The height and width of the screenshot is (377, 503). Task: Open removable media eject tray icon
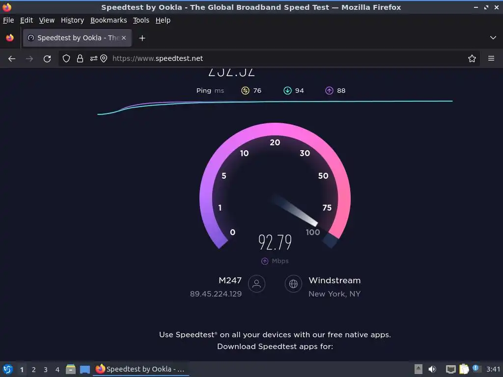(419, 369)
